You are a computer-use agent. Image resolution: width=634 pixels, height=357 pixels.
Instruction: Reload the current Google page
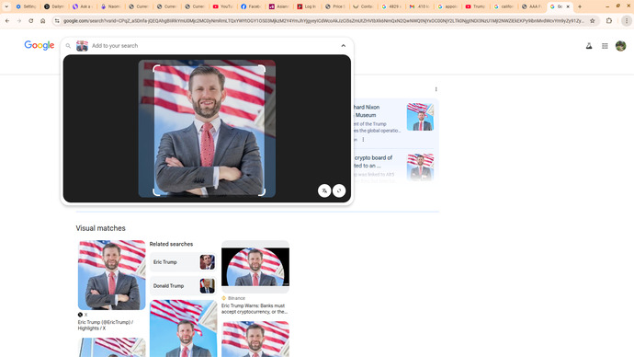pos(30,20)
